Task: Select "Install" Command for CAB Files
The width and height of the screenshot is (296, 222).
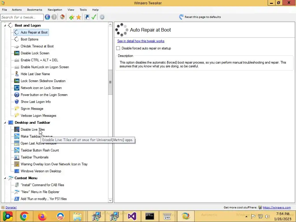Action: (42, 185)
